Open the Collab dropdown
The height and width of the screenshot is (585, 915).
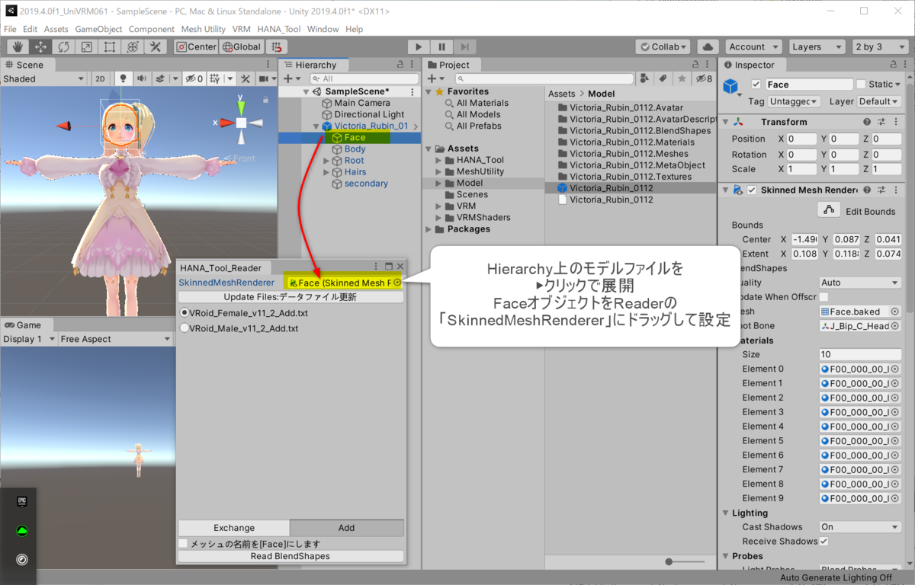pos(663,46)
